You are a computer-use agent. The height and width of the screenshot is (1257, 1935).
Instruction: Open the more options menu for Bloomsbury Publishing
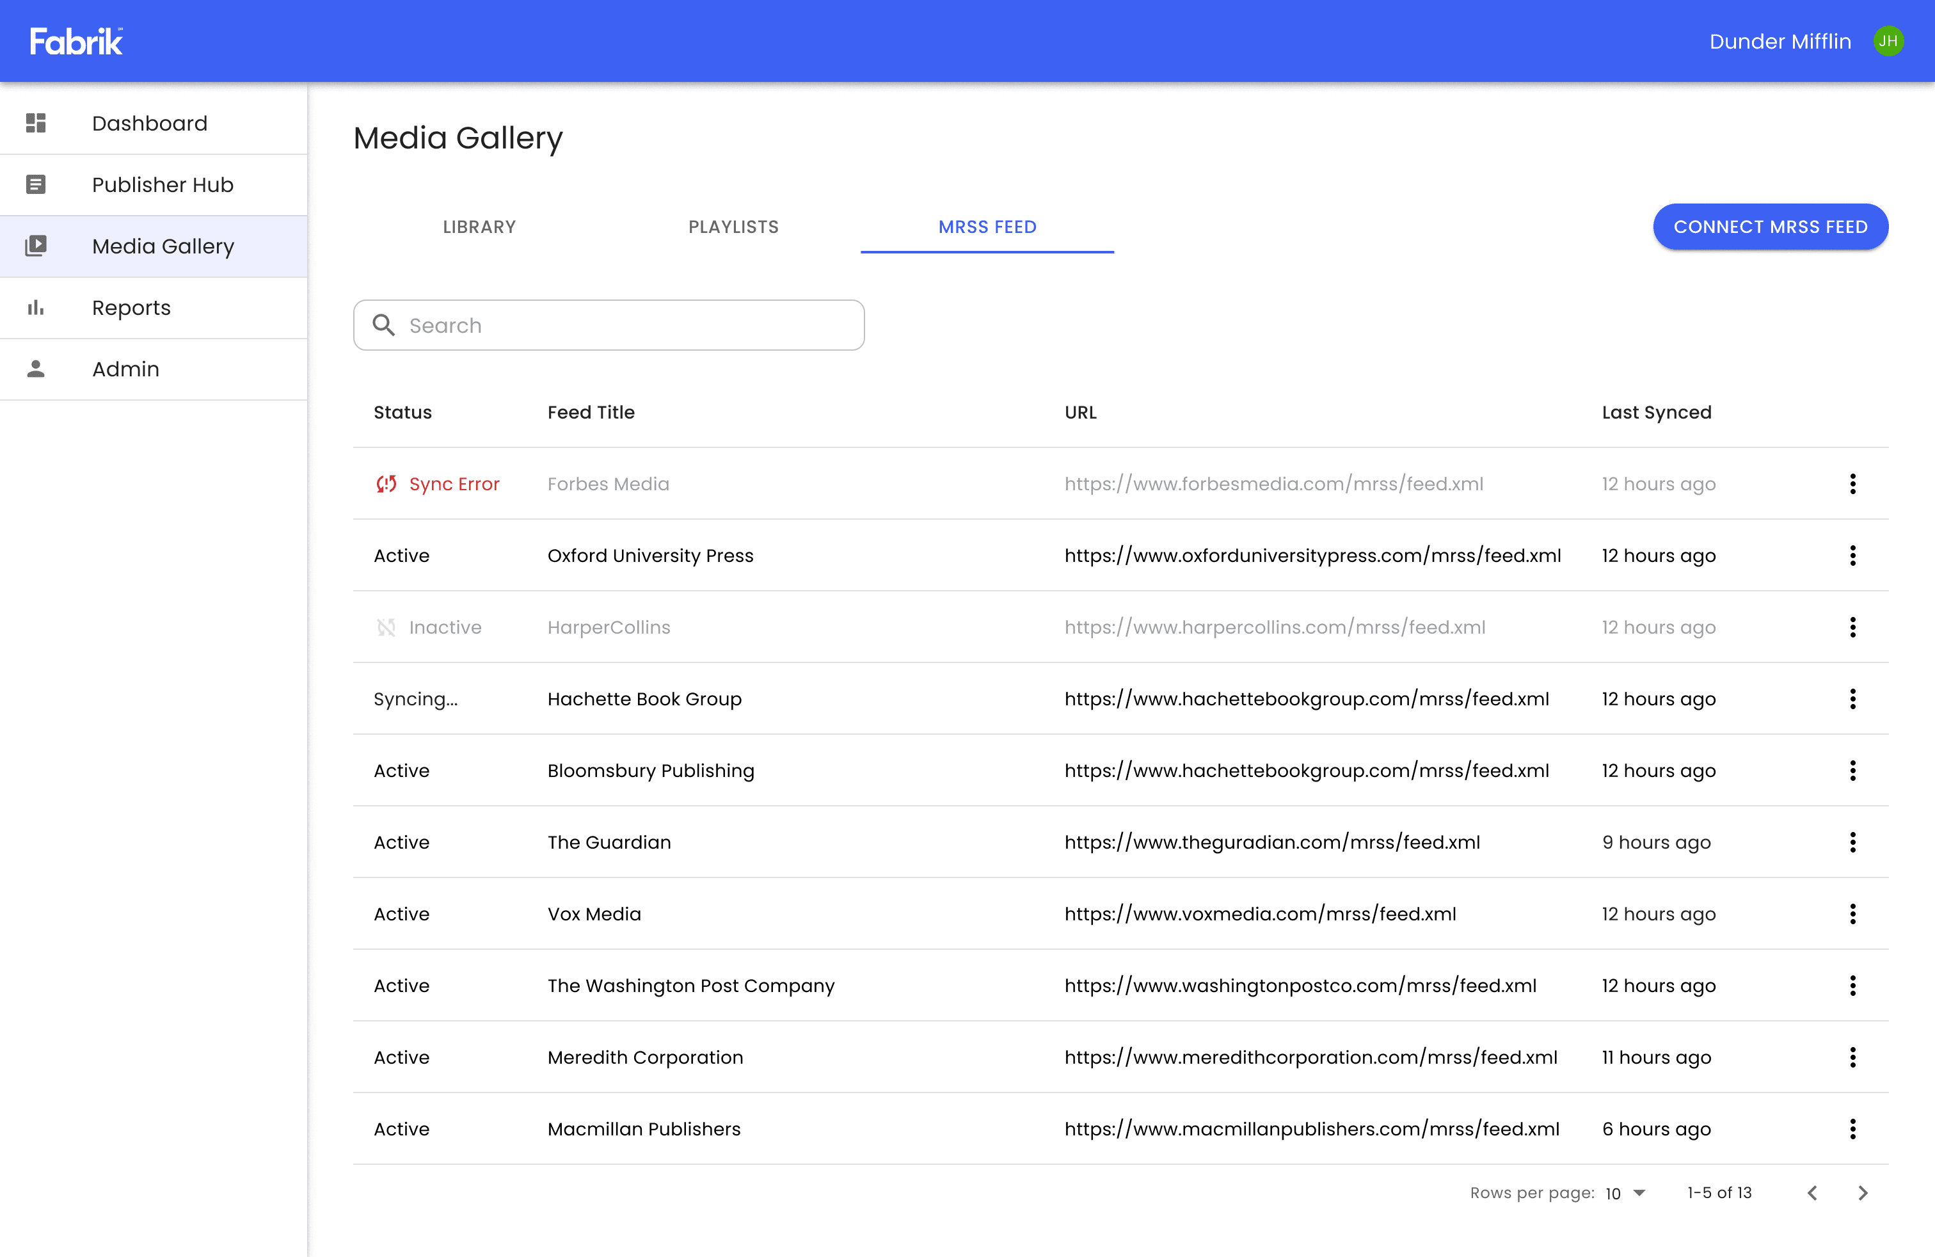coord(1853,770)
